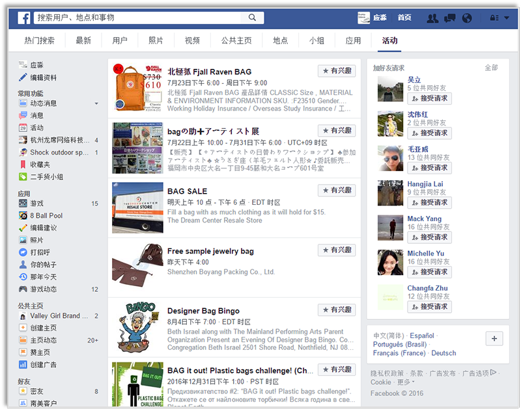Switch to the 公共主页 tab
This screenshot has height=409, width=521.
coord(236,40)
